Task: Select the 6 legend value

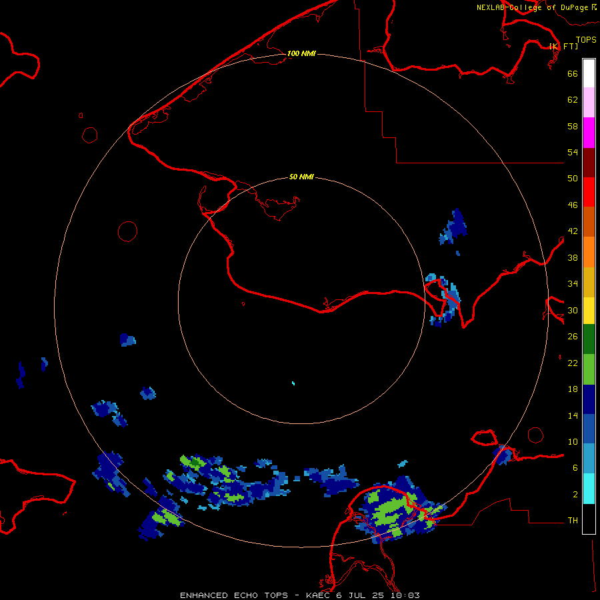Action: 575,468
